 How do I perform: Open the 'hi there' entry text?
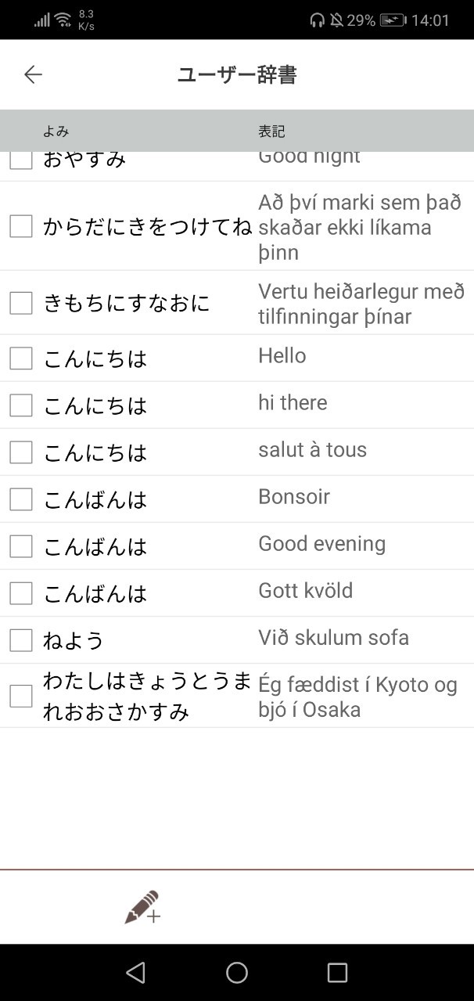point(293,403)
